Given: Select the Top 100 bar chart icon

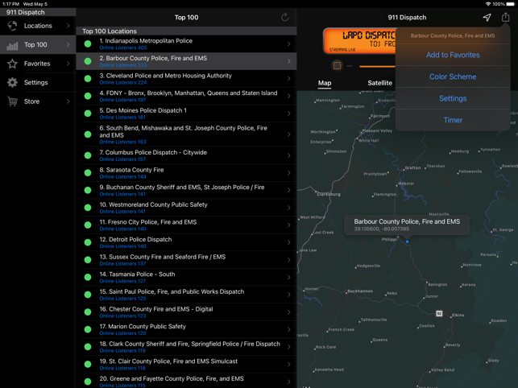Looking at the screenshot, I should [x=12, y=45].
